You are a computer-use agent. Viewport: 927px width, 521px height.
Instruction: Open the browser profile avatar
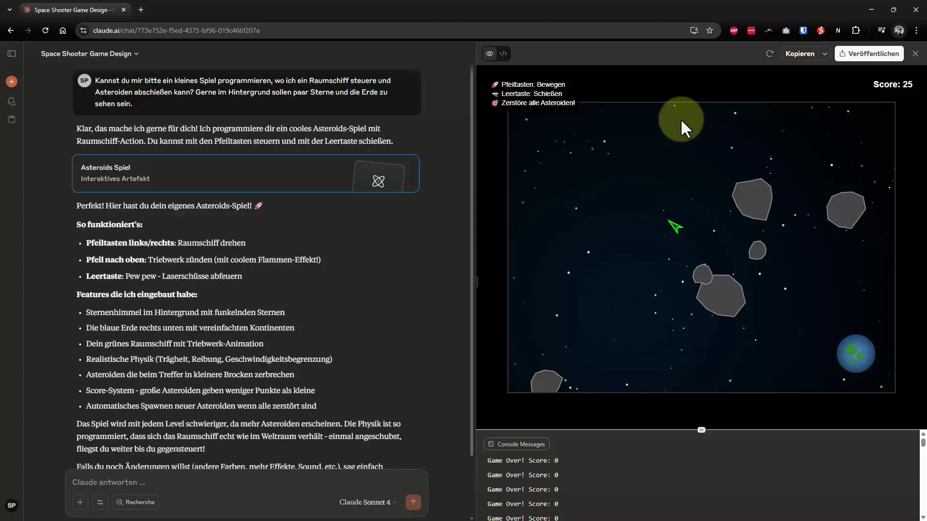point(899,30)
